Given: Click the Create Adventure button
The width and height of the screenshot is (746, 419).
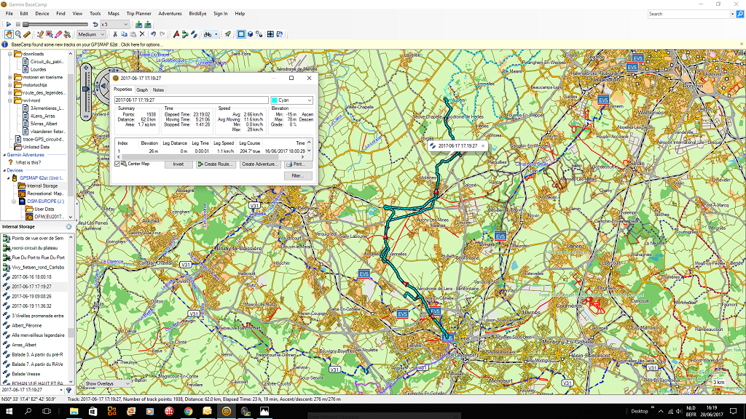Looking at the screenshot, I should pos(259,164).
